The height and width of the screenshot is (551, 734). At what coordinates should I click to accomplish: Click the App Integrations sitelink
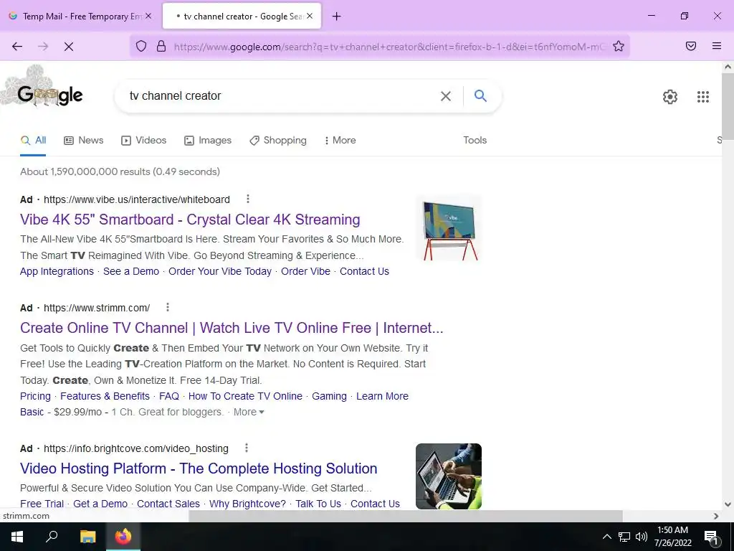[57, 271]
